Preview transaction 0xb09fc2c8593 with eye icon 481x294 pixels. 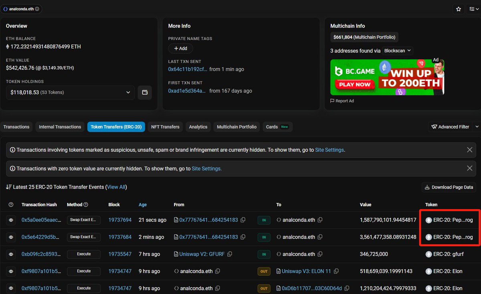[11, 254]
